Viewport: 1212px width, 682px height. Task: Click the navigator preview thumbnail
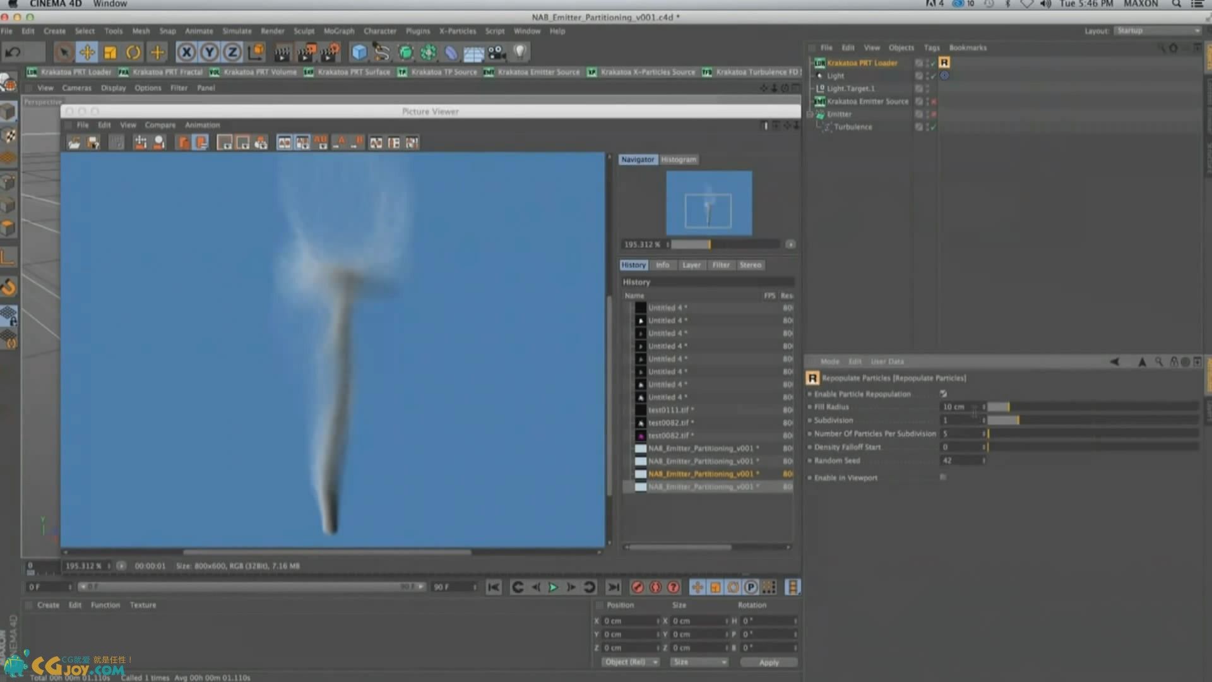coord(709,203)
